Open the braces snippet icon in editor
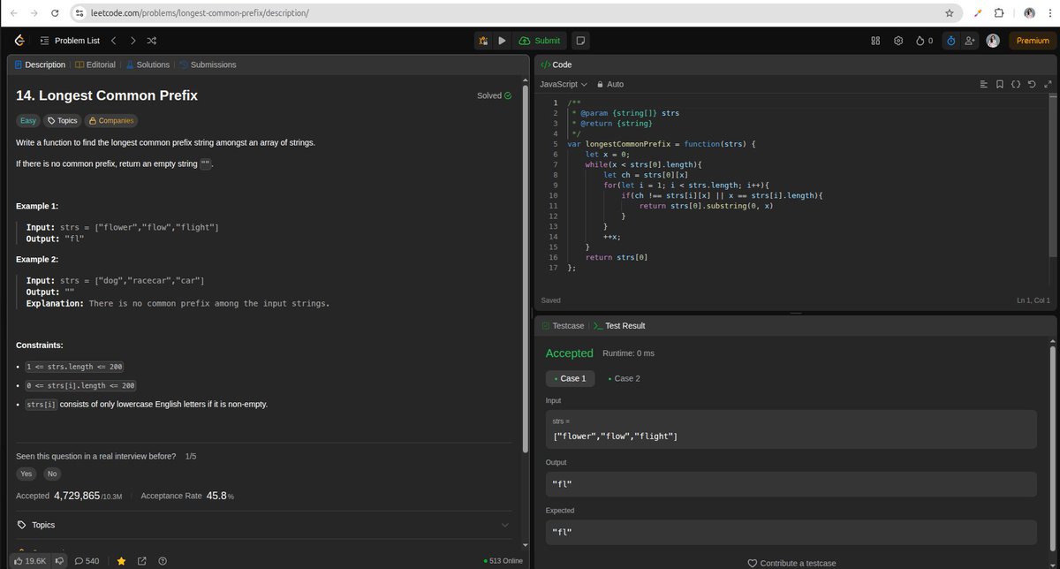Image resolution: width=1060 pixels, height=569 pixels. tap(1016, 84)
